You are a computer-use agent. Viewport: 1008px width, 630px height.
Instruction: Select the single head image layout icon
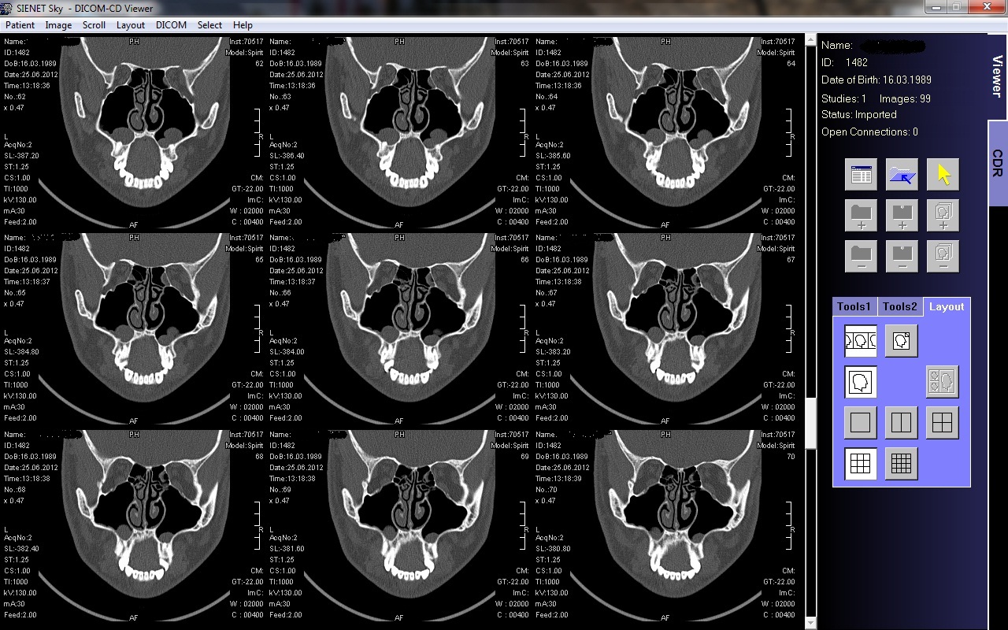coord(861,382)
